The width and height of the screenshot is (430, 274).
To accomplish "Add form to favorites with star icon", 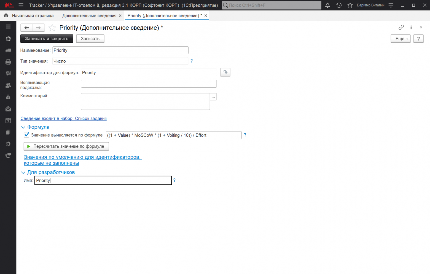I will pos(52,28).
